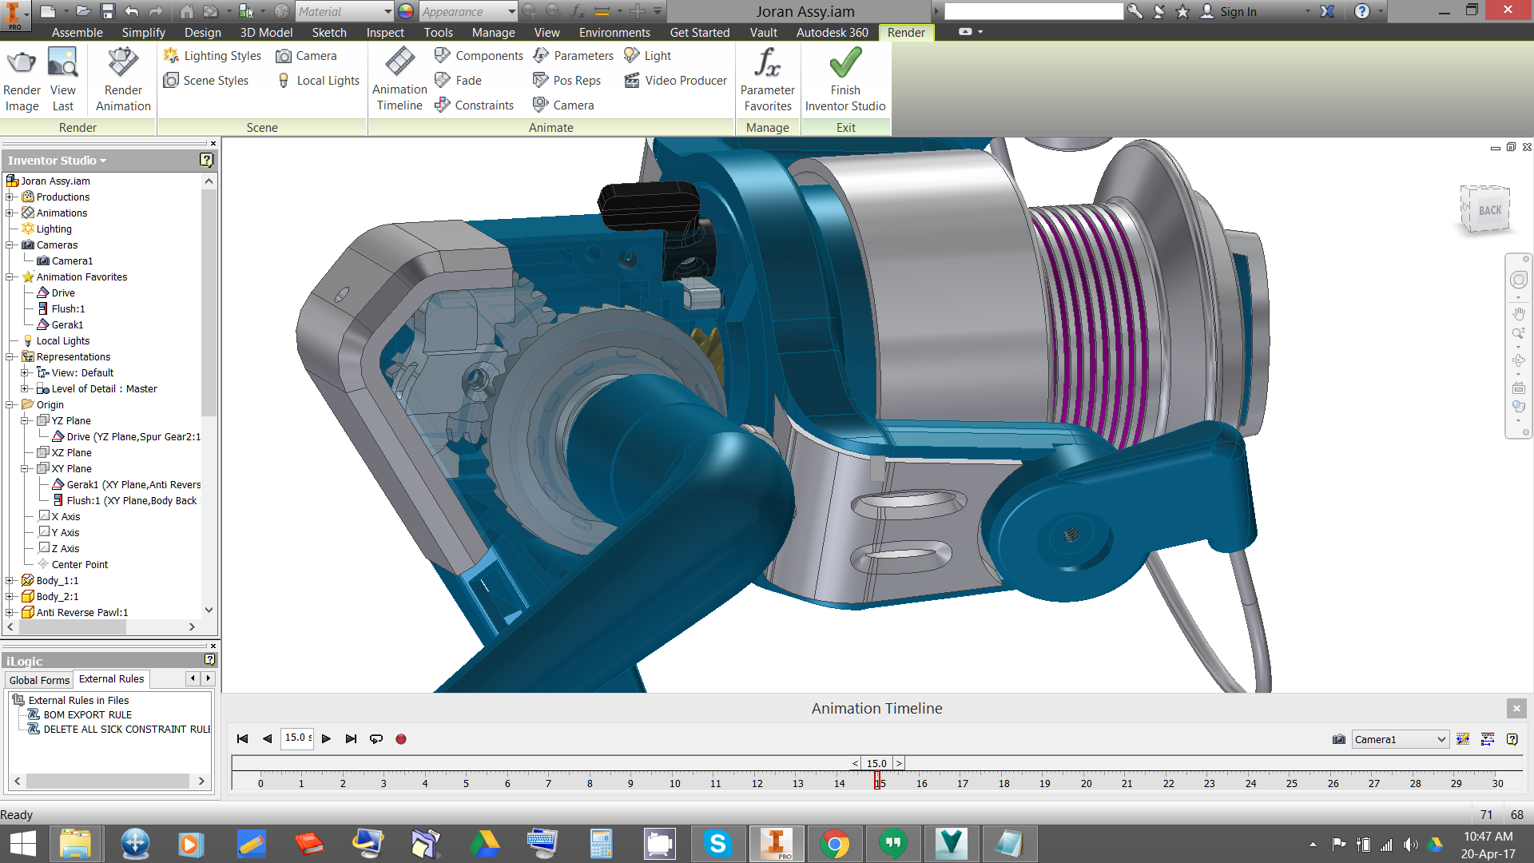The height and width of the screenshot is (863, 1534).
Task: Collapse the Cameras tree node
Action: pos(10,245)
